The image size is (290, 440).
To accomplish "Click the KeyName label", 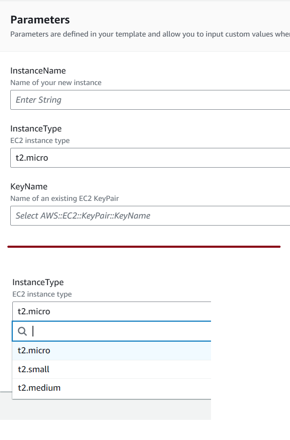I will coord(29,187).
